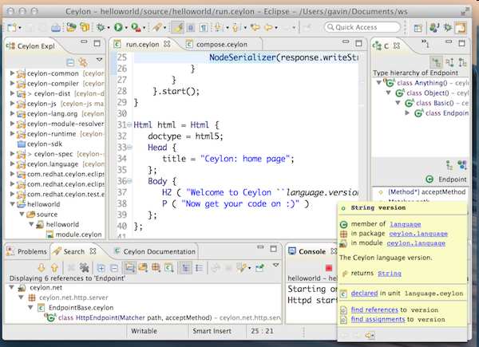Viewport: 479px width, 347px height.
Task: Click the red Terminate button in Console
Action: point(327,267)
